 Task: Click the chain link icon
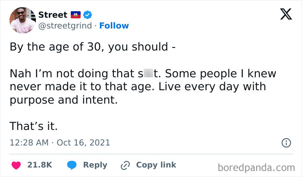pos(126,165)
